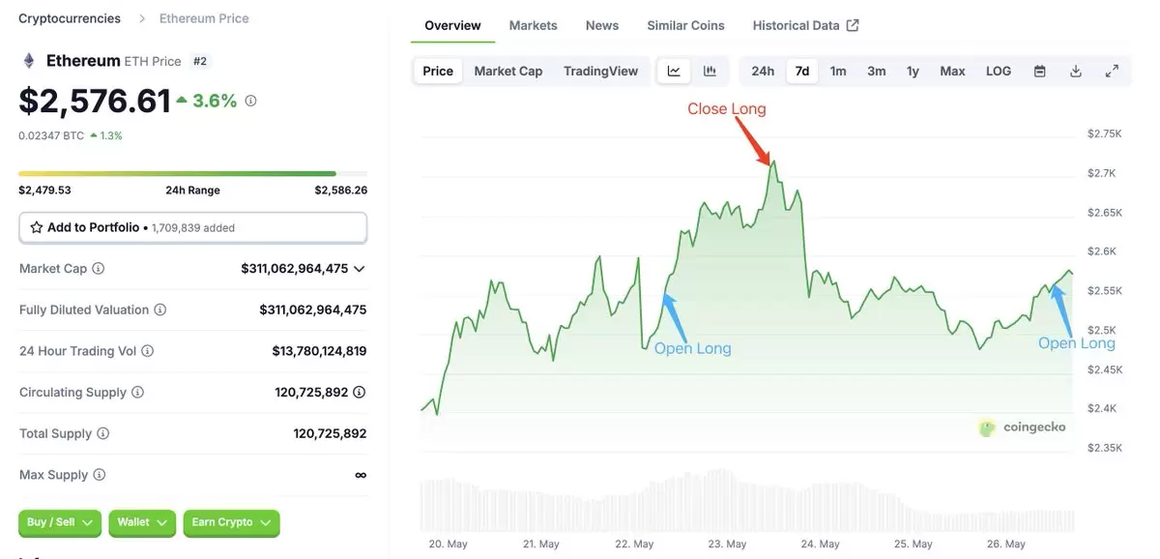1160x559 pixels.
Task: Go to Cryptocurrencies breadcrumb link
Action: [70, 18]
